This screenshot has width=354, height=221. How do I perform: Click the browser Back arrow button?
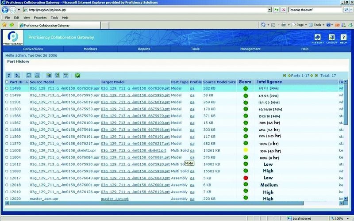[x=5, y=10]
